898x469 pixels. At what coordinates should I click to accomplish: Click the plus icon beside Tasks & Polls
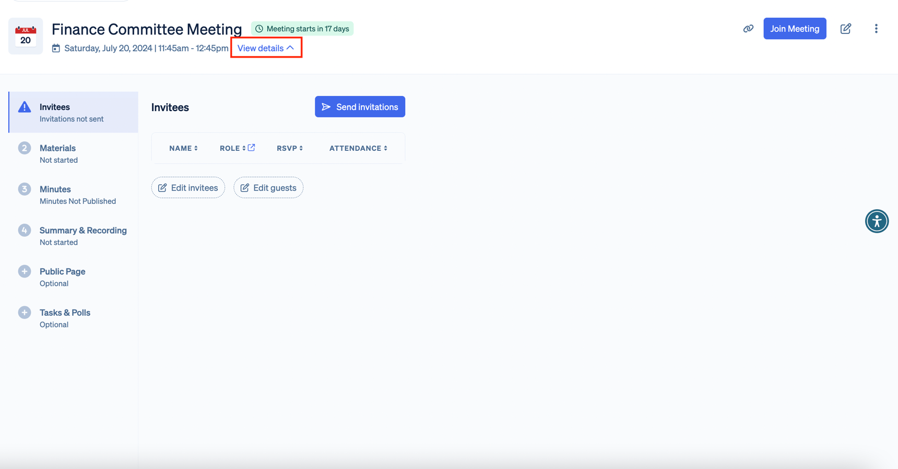(x=25, y=312)
